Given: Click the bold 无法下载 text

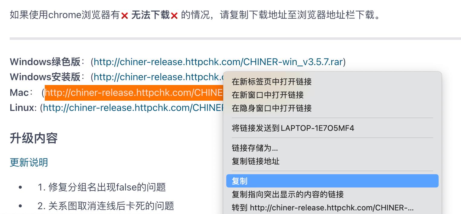Looking at the screenshot, I should point(150,15).
